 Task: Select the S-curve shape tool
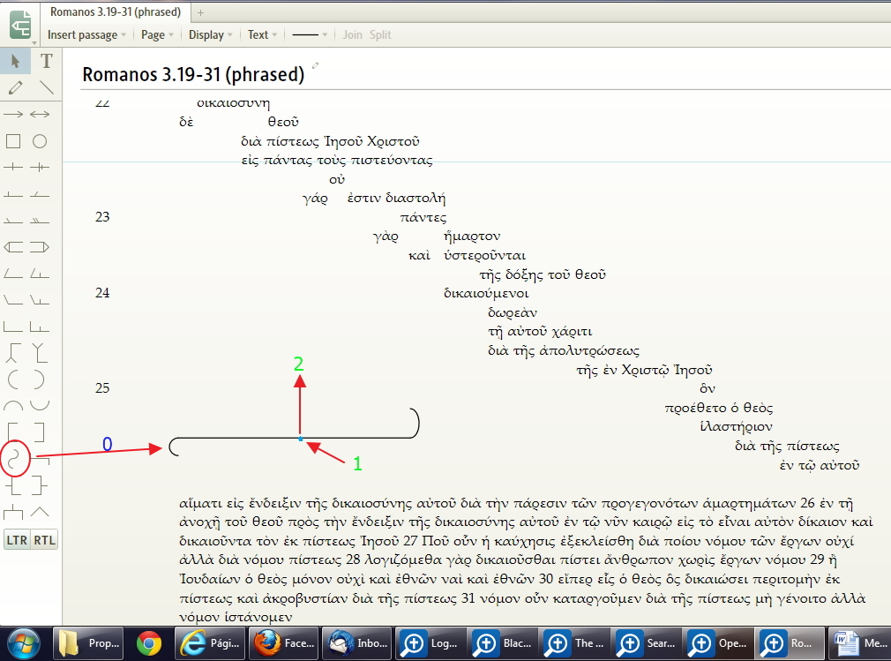coord(15,458)
